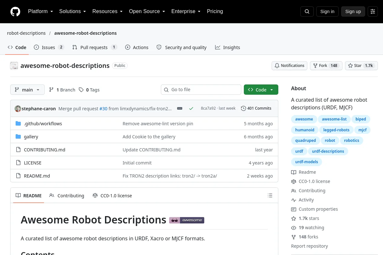Expand the Solutions menu
The width and height of the screenshot is (383, 255).
click(x=72, y=11)
